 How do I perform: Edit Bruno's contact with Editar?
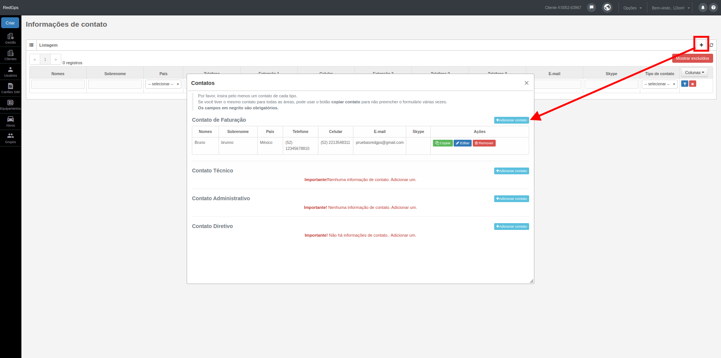[x=463, y=143]
